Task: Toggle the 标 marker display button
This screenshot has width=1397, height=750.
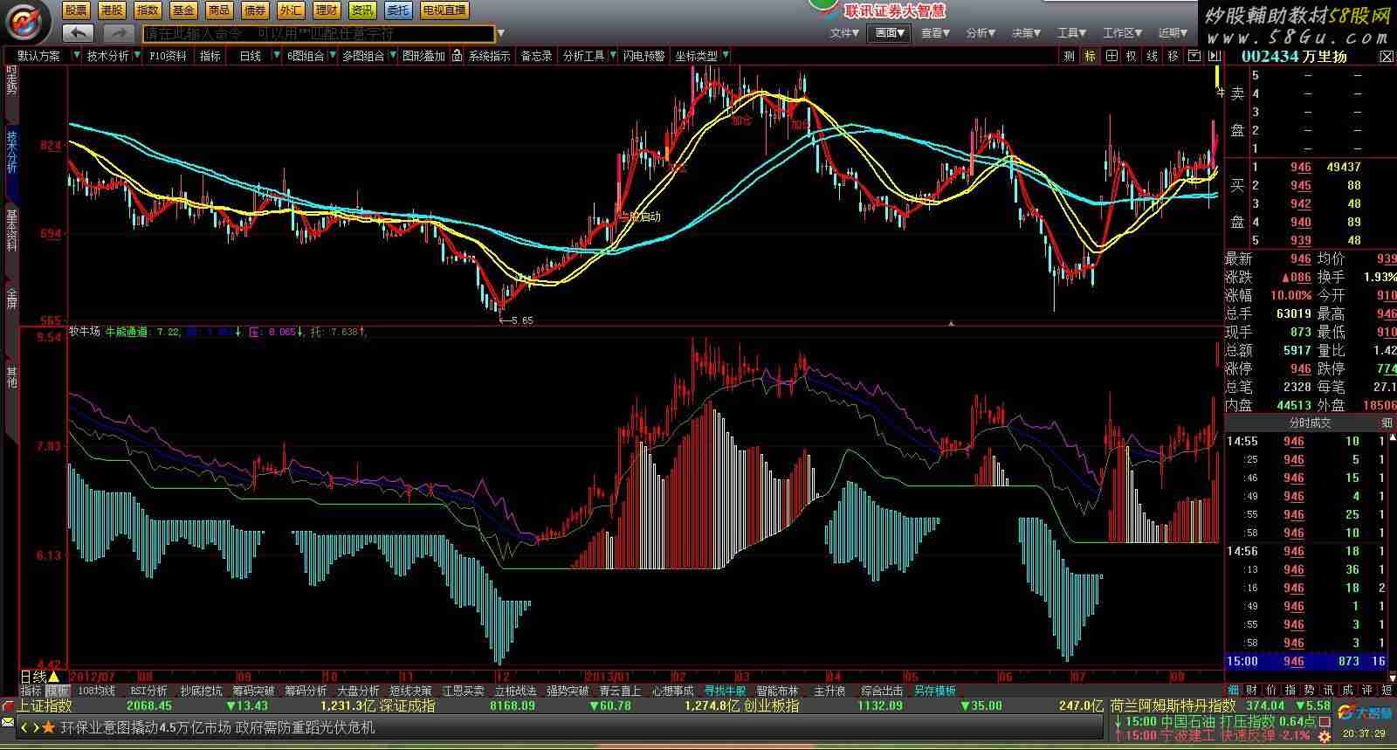Action: (1091, 56)
